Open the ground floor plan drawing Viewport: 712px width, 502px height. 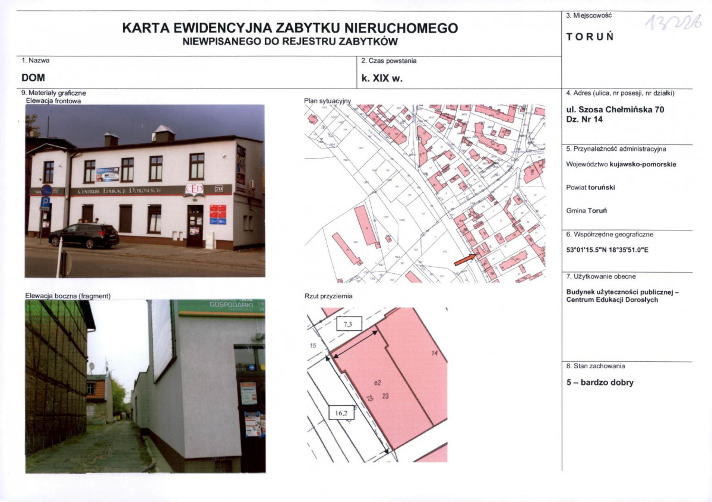377,385
